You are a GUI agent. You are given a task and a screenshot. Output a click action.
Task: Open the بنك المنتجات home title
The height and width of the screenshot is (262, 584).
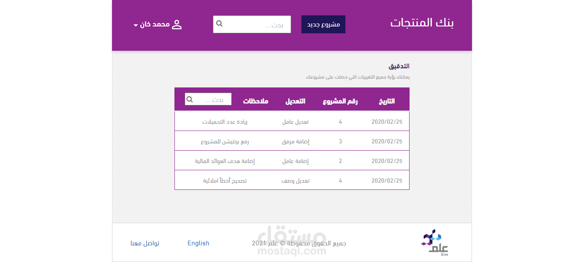click(x=422, y=23)
